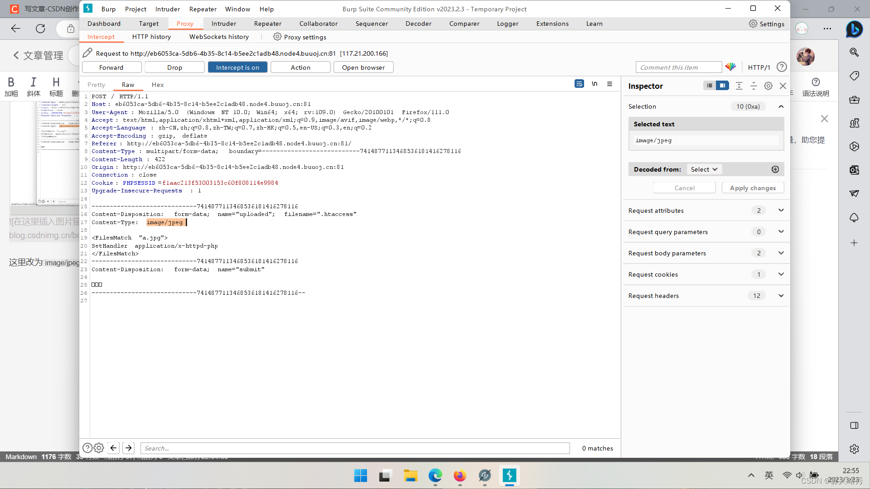The height and width of the screenshot is (489, 870).
Task: Open the Decoded from Select dropdown
Action: click(x=704, y=169)
